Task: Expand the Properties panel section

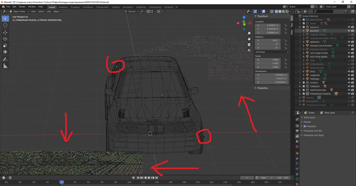Action: (262, 88)
